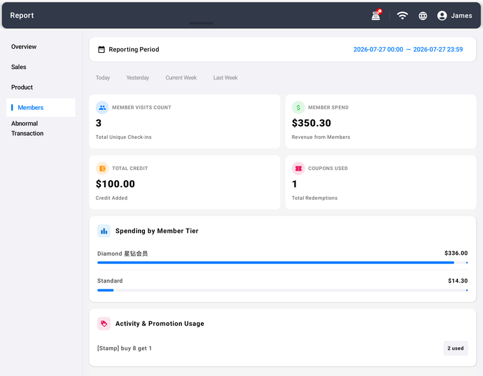Select the Today period filter
Screen dimensions: 483x376
coord(103,78)
